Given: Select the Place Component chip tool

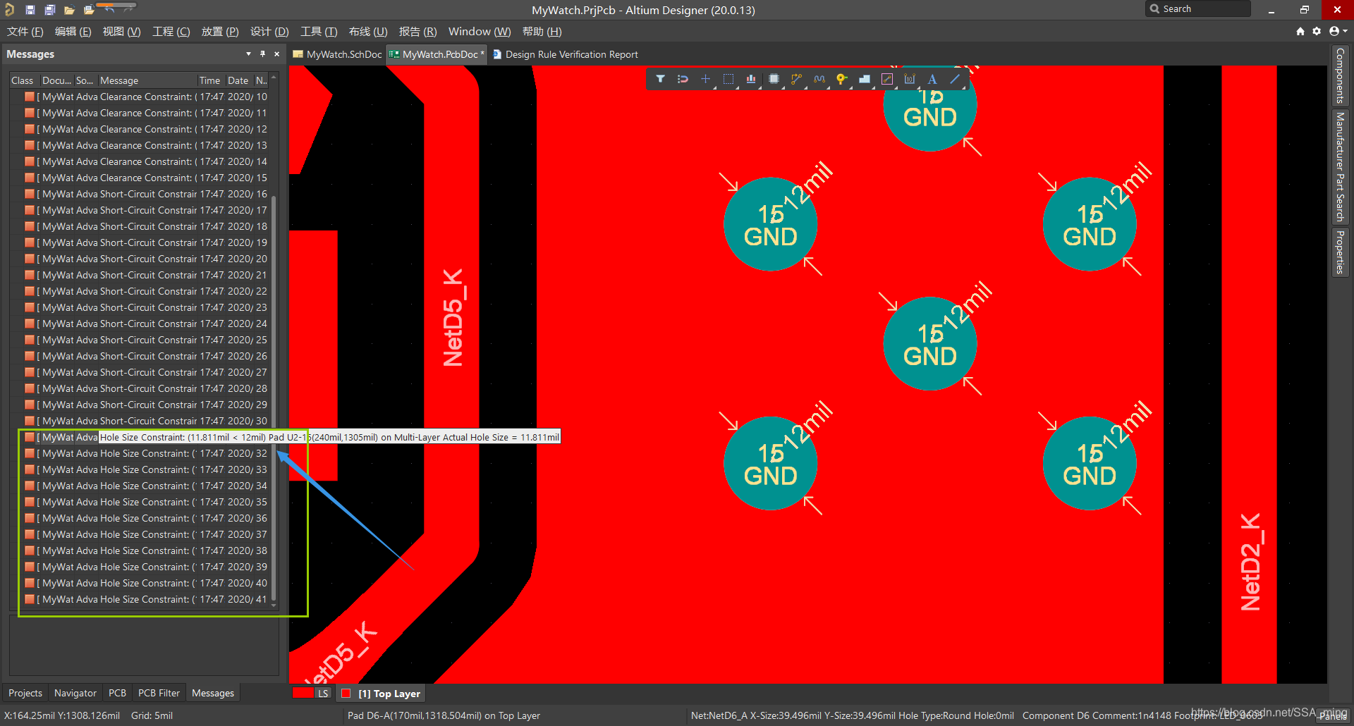Looking at the screenshot, I should pyautogui.click(x=774, y=79).
